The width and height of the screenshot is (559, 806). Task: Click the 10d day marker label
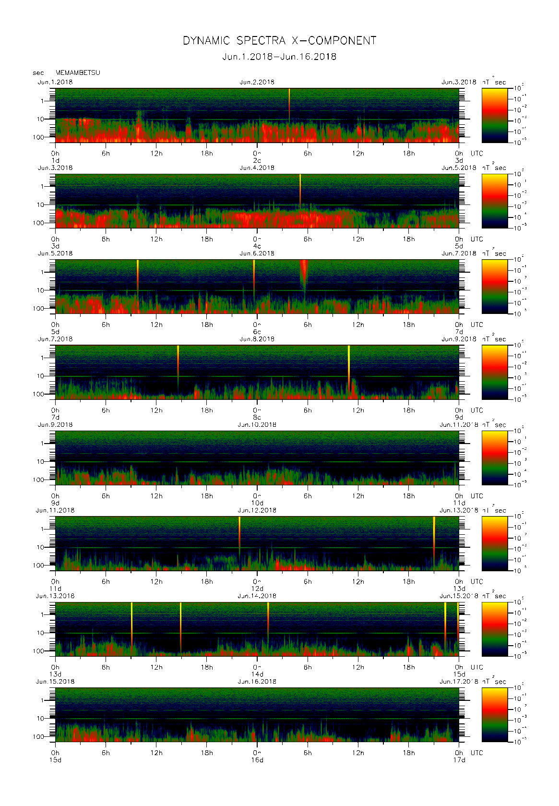coord(257,503)
